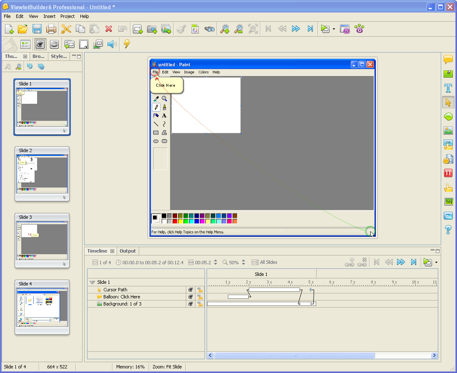Image resolution: width=457 pixels, height=373 pixels.
Task: Hide the Balloon: Click Here layer
Action: 190,296
